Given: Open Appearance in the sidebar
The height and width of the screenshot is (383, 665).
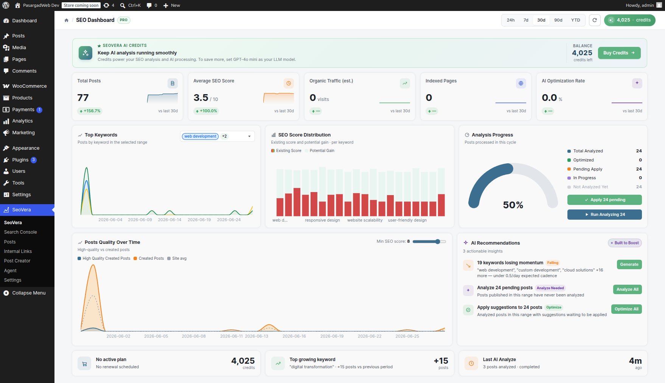Looking at the screenshot, I should (27, 148).
